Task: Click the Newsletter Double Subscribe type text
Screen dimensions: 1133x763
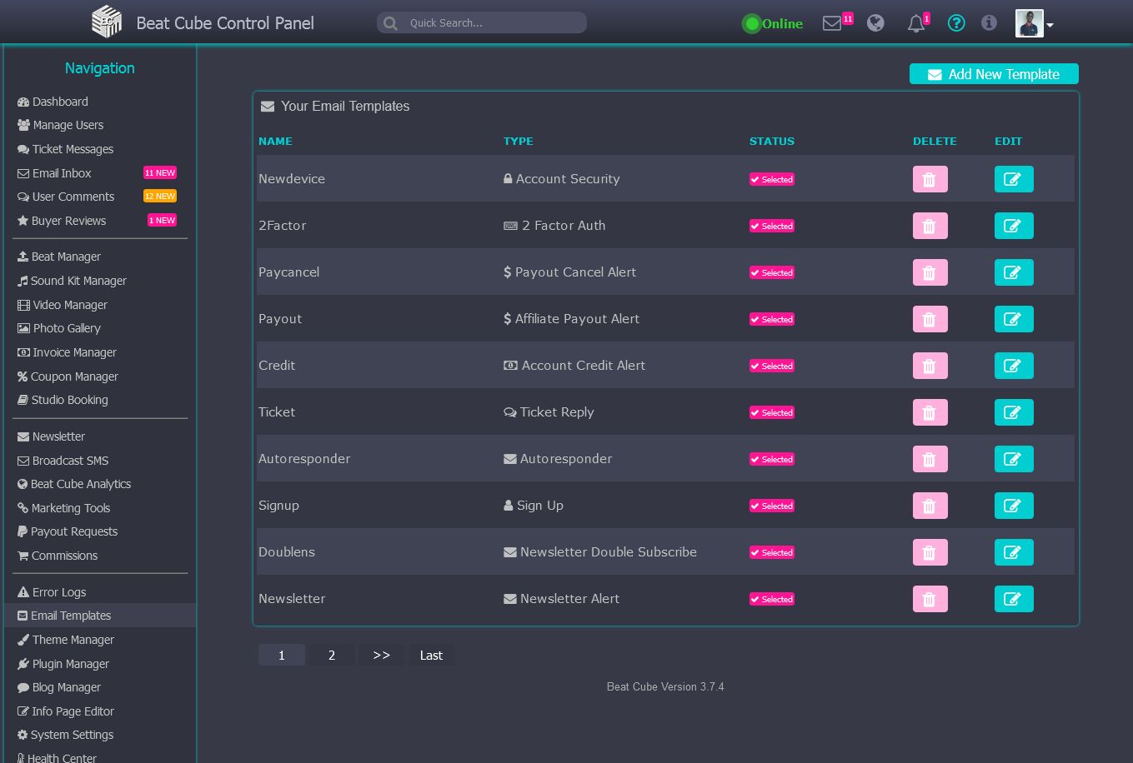Action: pos(609,552)
